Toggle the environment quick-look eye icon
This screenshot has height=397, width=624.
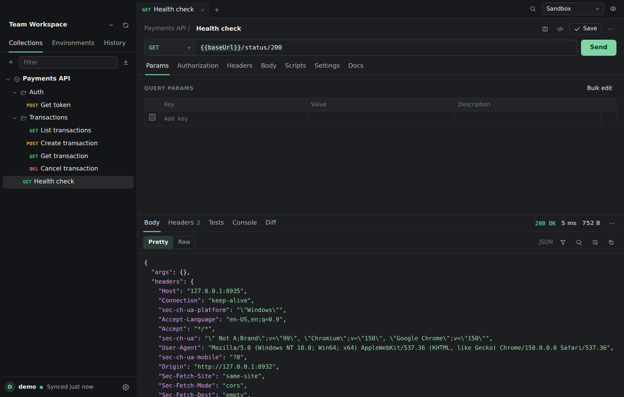coord(613,9)
